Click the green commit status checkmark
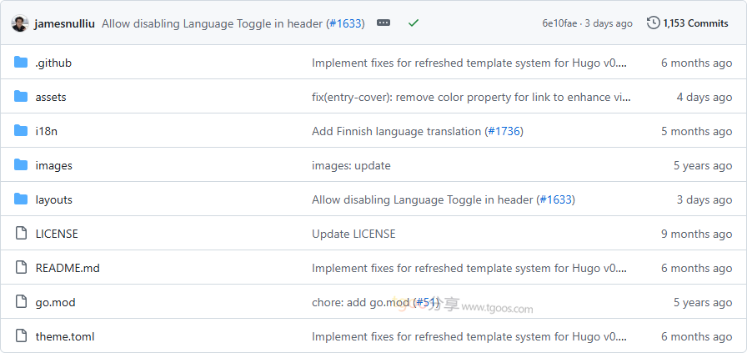 point(414,23)
